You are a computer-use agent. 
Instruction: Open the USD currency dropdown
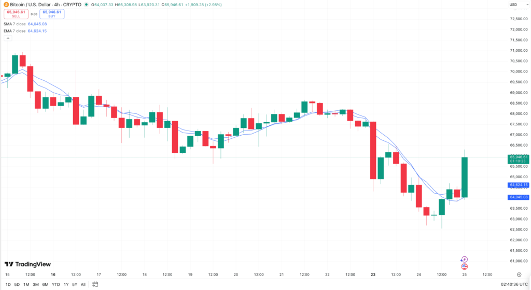513,5
